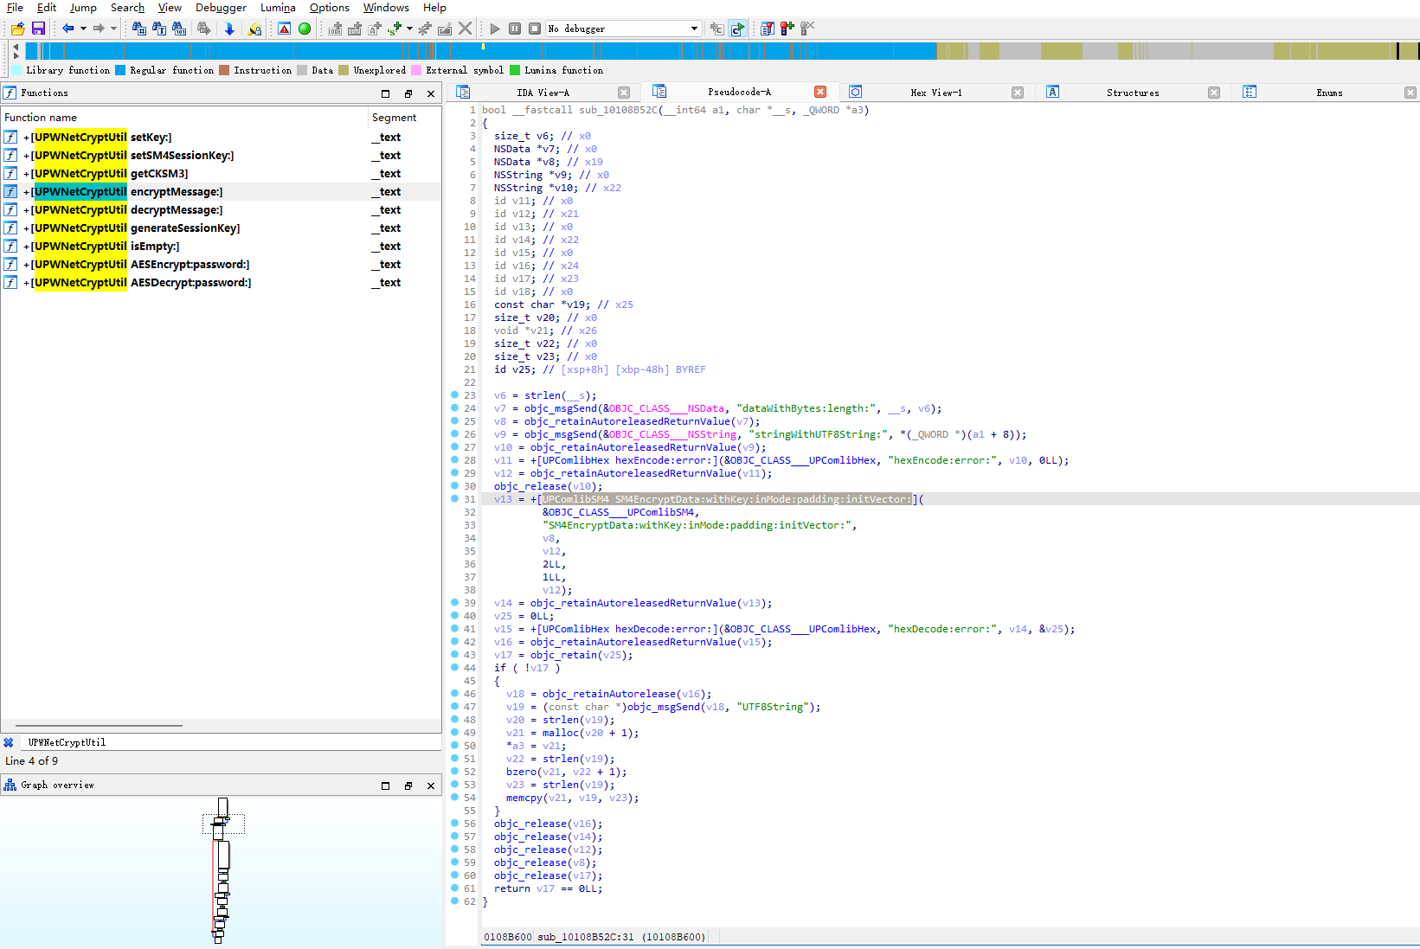Expand the Jump back history arrow
The height and width of the screenshot is (949, 1420).
83,29
